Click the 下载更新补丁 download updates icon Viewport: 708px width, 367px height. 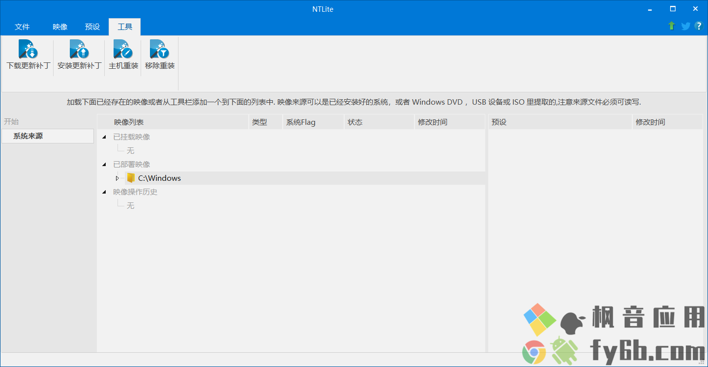point(28,49)
